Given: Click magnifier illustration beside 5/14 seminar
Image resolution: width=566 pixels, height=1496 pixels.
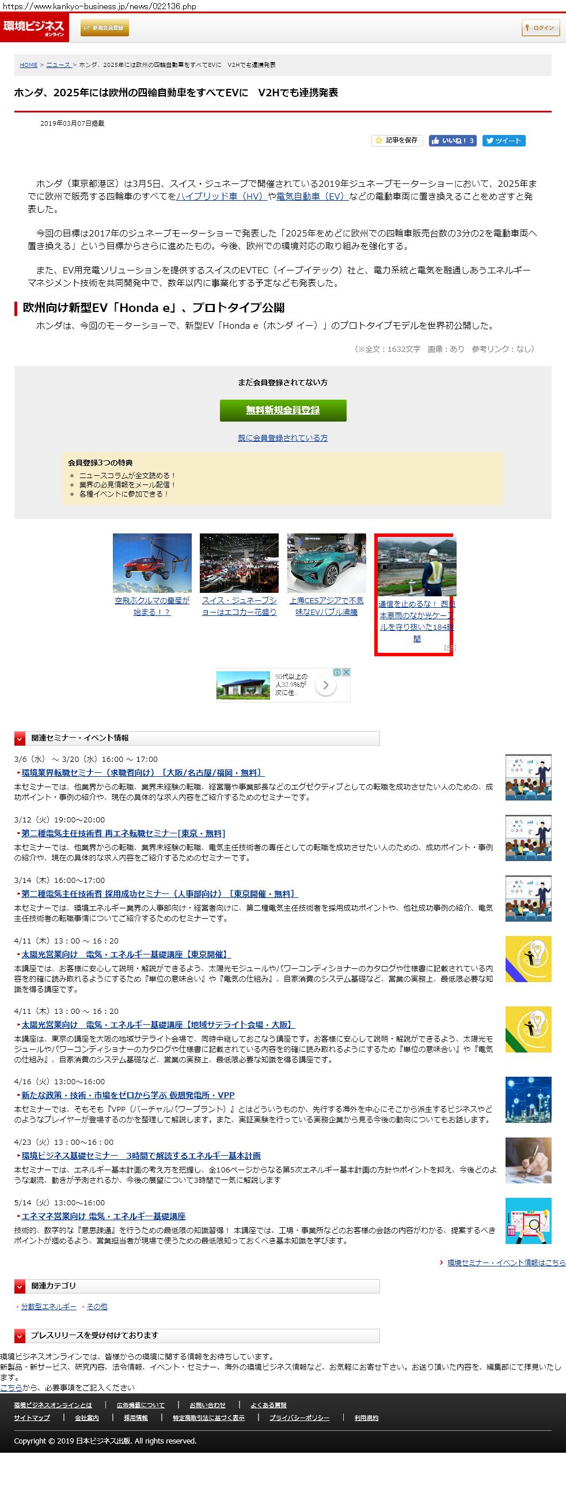Looking at the screenshot, I should (x=528, y=1221).
